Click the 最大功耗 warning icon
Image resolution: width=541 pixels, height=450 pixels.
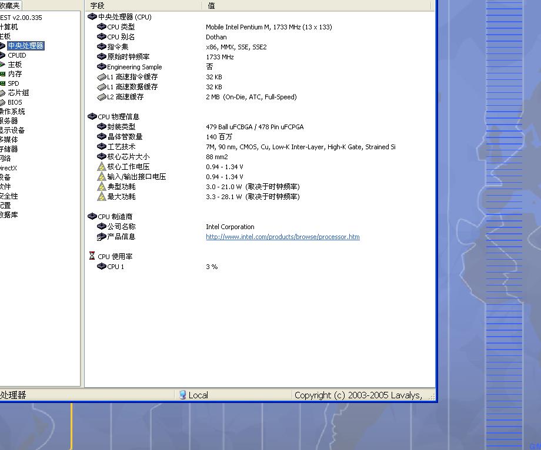(x=101, y=197)
